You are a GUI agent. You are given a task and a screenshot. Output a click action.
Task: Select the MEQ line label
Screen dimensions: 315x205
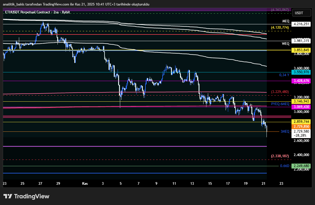point(285,21)
